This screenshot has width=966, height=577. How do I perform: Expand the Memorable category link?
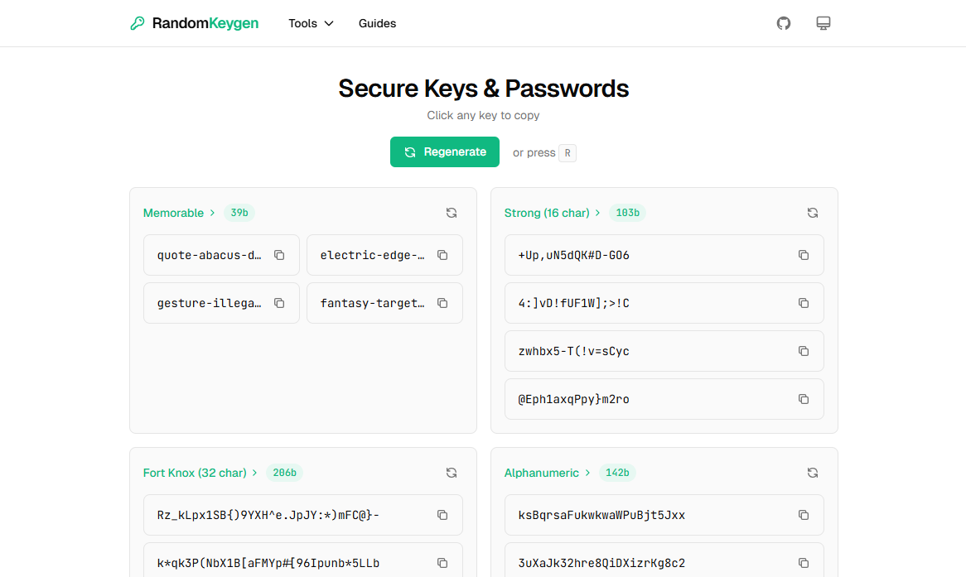tap(178, 213)
